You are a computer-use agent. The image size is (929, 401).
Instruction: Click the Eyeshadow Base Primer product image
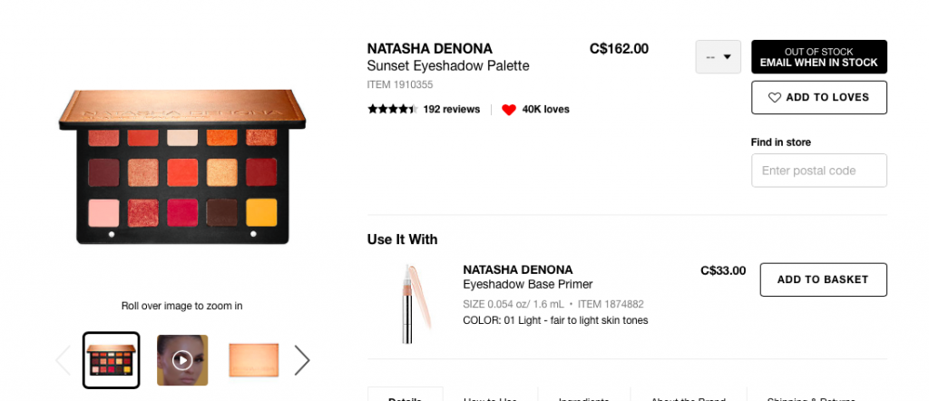[409, 303]
